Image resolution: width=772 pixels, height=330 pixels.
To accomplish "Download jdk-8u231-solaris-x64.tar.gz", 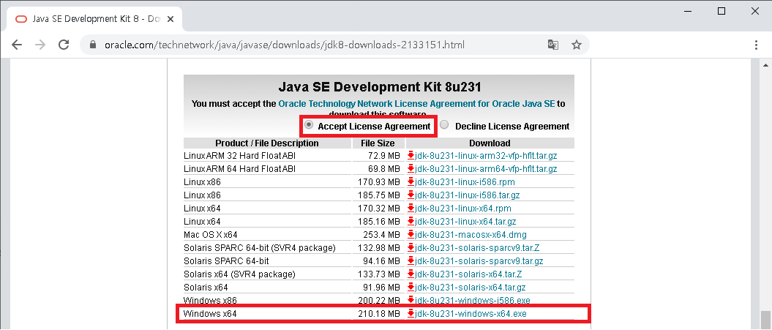I will [x=471, y=287].
